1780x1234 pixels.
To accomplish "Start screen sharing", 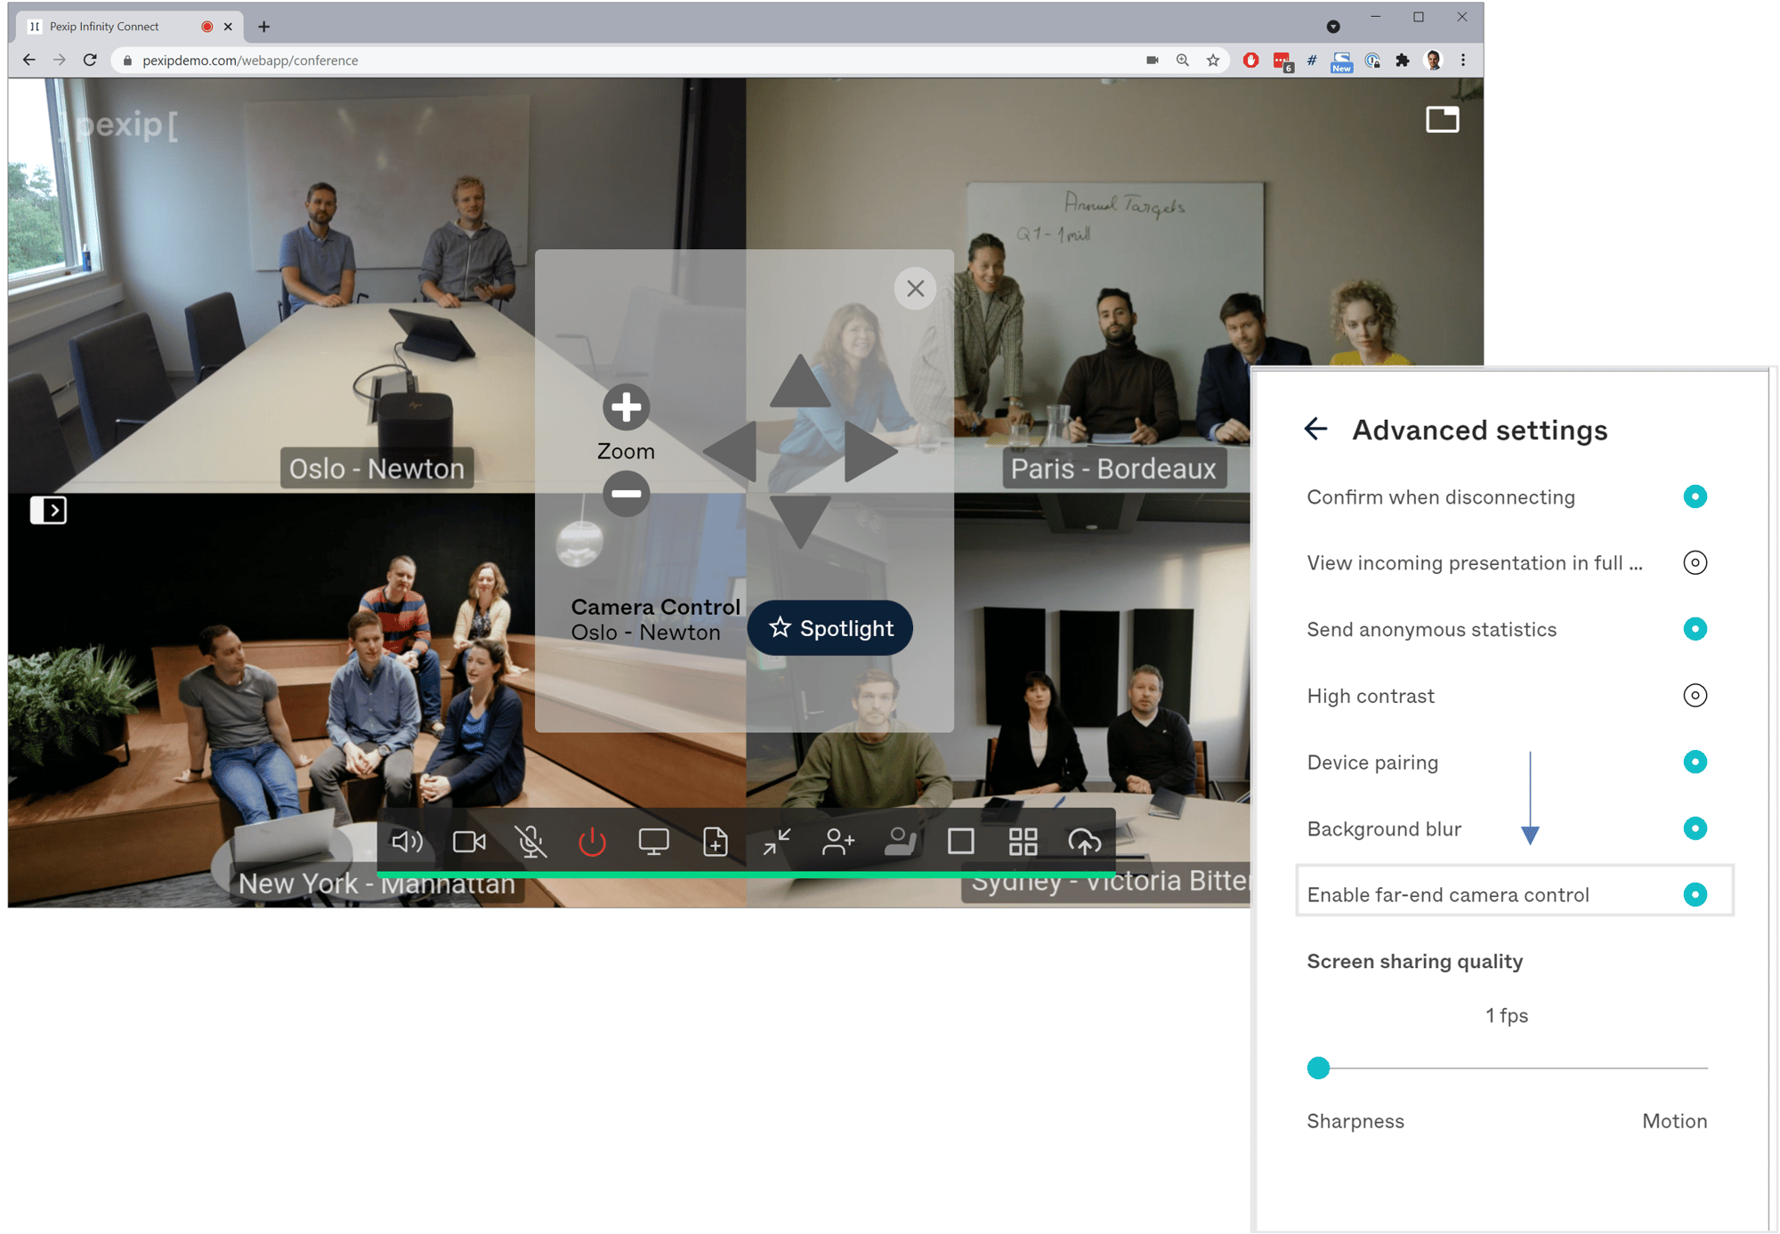I will (655, 842).
